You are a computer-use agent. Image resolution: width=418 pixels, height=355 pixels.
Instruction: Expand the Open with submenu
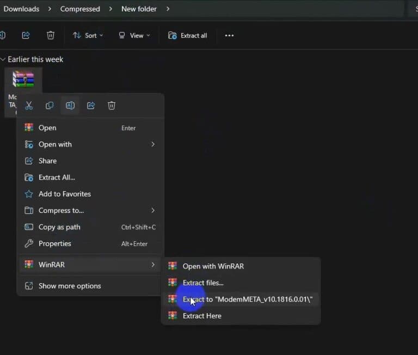(x=90, y=144)
